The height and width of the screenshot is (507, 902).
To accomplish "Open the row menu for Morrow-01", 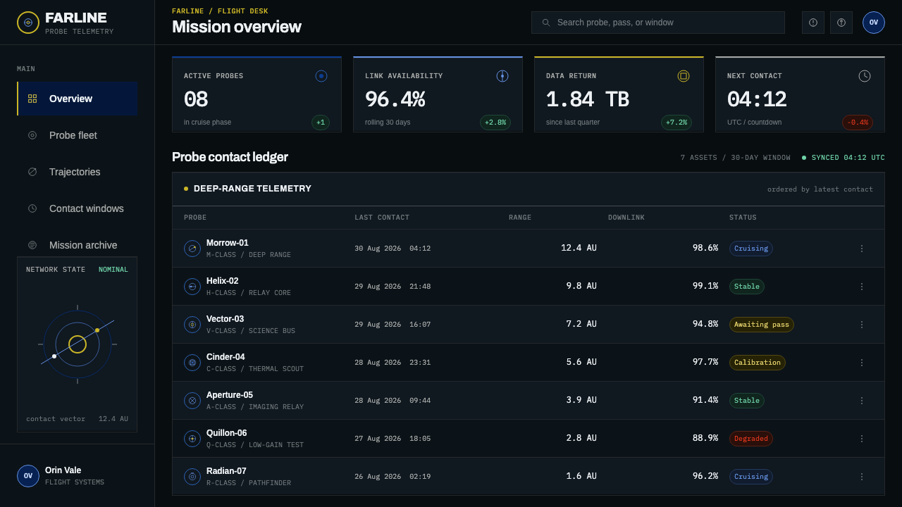I will [861, 249].
